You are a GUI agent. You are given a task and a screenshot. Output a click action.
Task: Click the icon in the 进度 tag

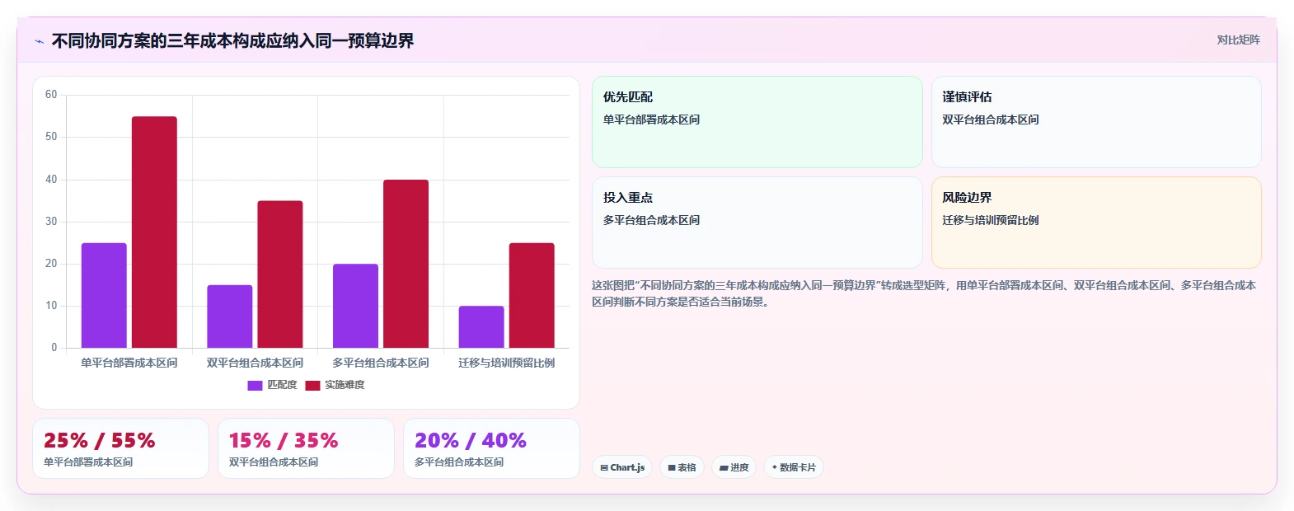(724, 467)
